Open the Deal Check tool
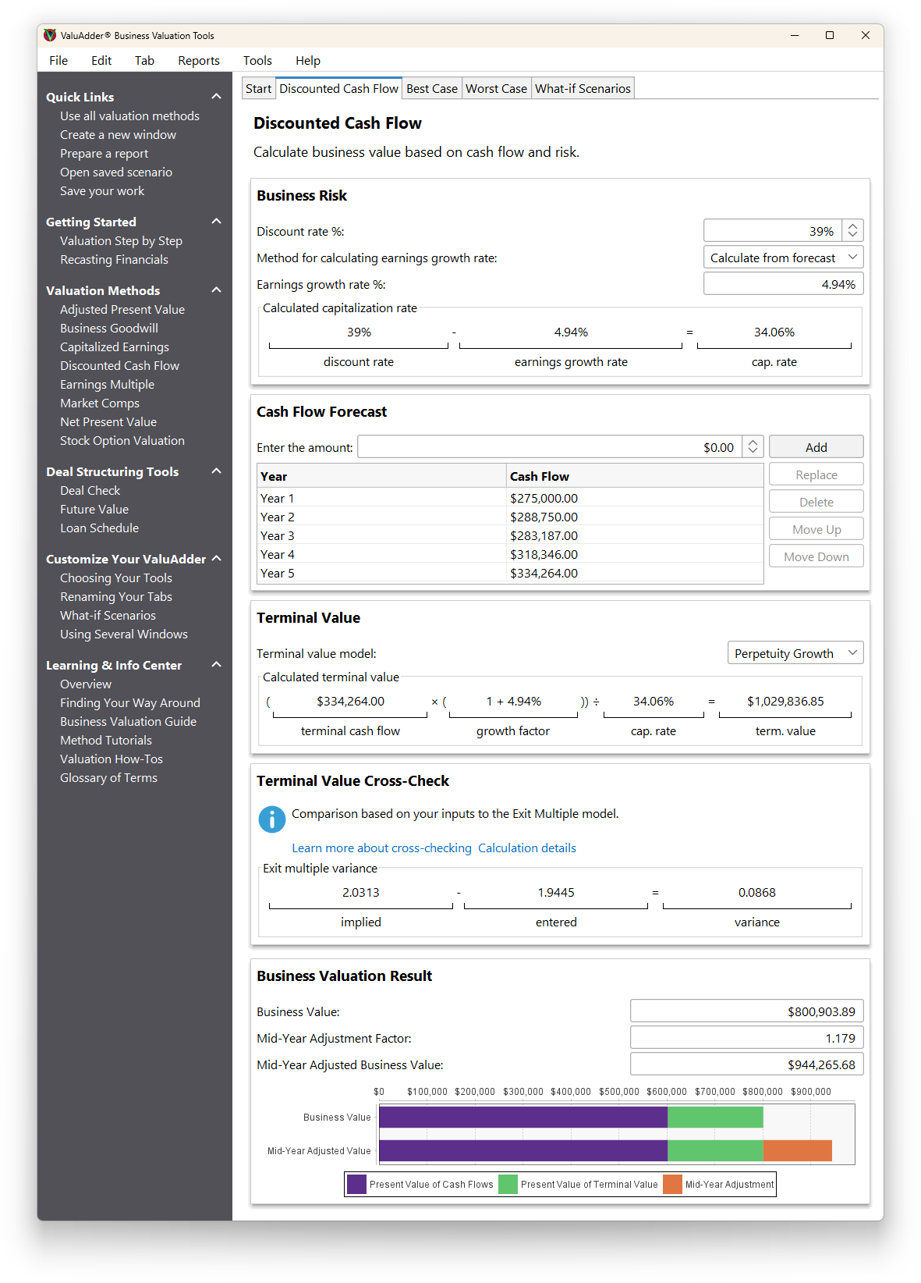921x1283 pixels. [x=90, y=490]
